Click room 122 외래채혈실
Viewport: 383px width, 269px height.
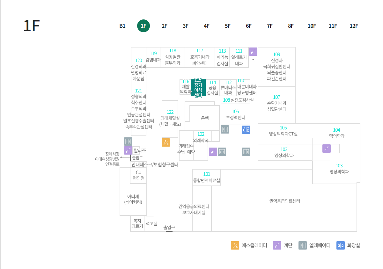tap(170, 118)
